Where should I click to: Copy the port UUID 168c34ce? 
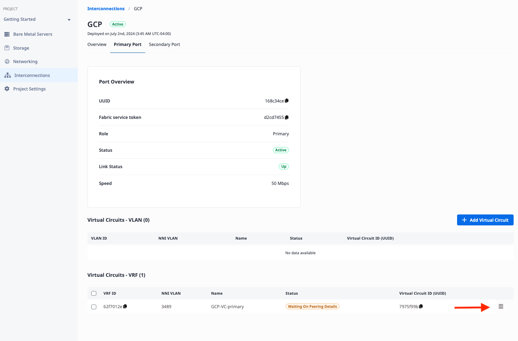(287, 101)
